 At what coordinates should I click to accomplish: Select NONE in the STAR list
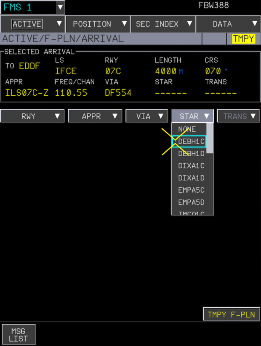tap(189, 129)
